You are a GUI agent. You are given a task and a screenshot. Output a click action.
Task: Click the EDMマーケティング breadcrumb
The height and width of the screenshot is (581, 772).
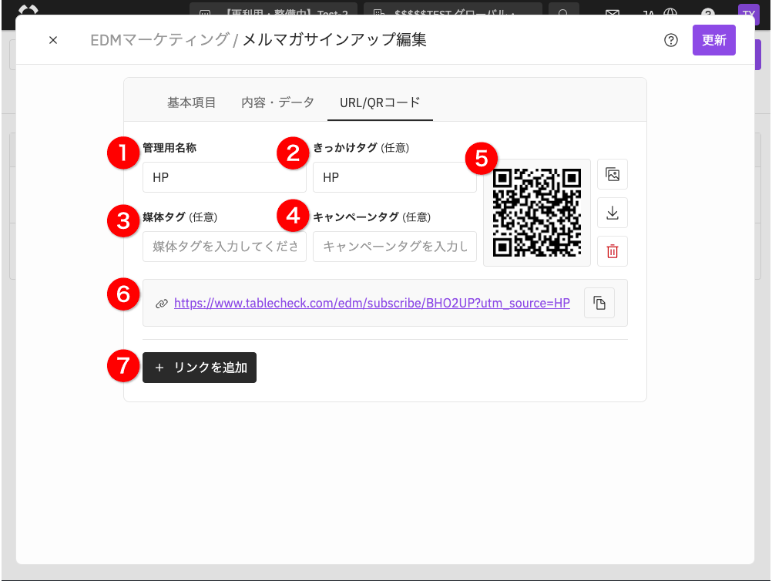(x=160, y=40)
